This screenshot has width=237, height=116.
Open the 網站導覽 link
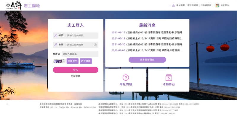click(181, 5)
